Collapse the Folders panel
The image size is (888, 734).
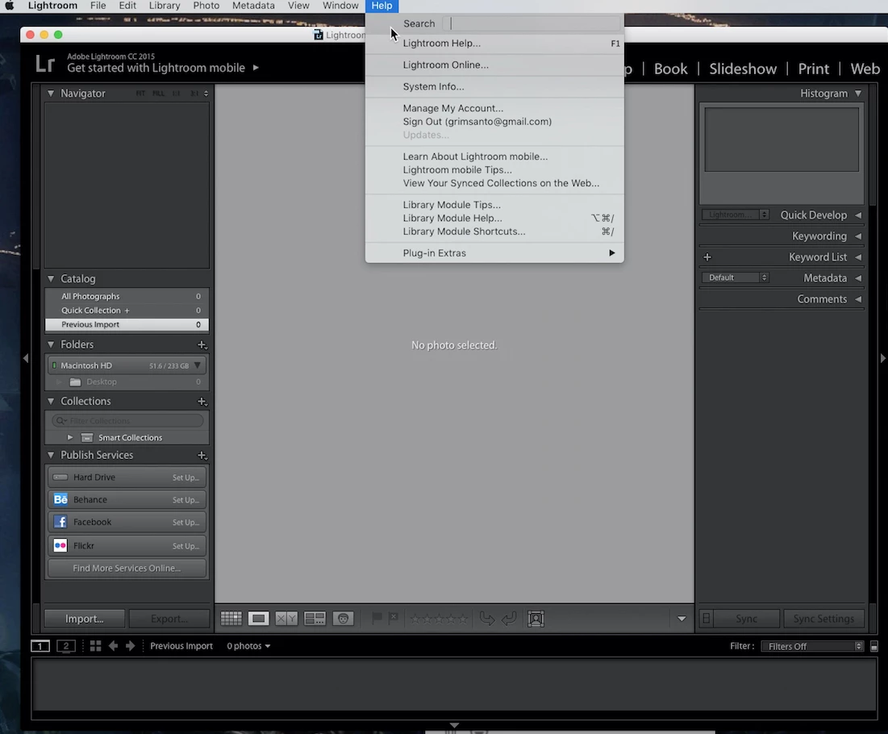51,344
